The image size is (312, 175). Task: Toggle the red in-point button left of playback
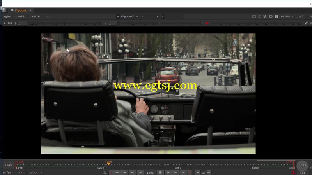[111, 172]
